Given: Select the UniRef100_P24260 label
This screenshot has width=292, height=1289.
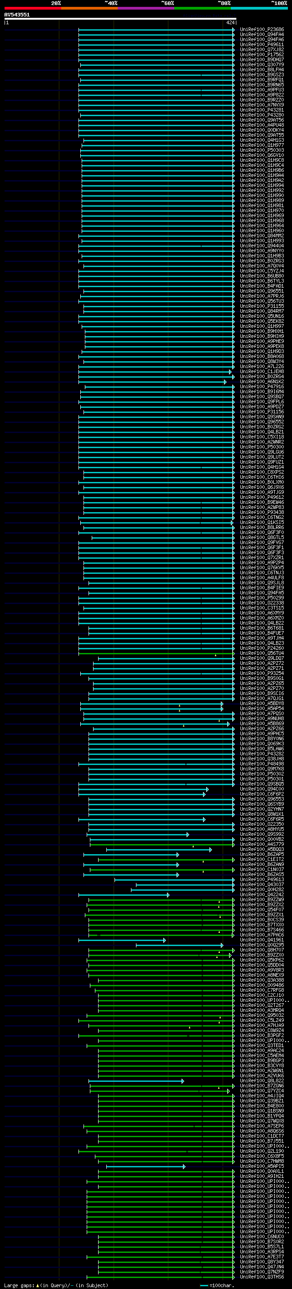Looking at the screenshot, I should pyautogui.click(x=261, y=648).
